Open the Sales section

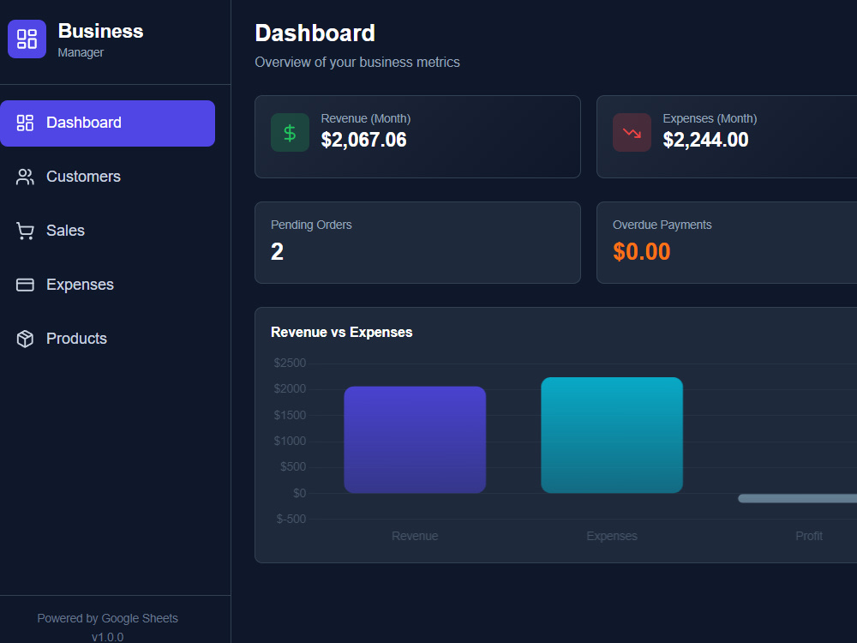pos(108,231)
